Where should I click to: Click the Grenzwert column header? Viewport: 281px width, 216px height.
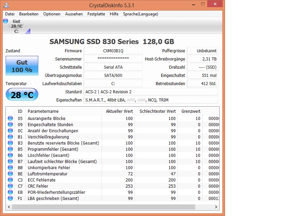tap(190, 111)
